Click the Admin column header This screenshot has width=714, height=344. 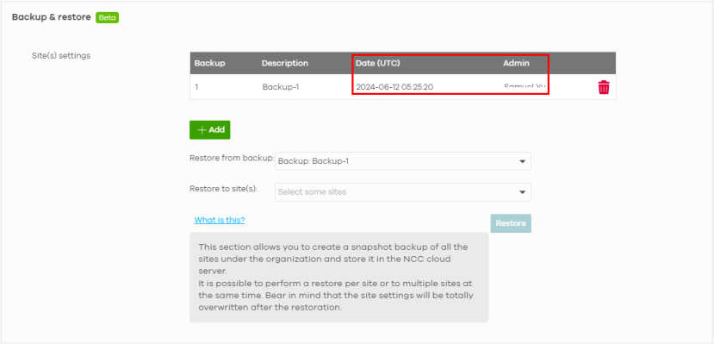[516, 63]
